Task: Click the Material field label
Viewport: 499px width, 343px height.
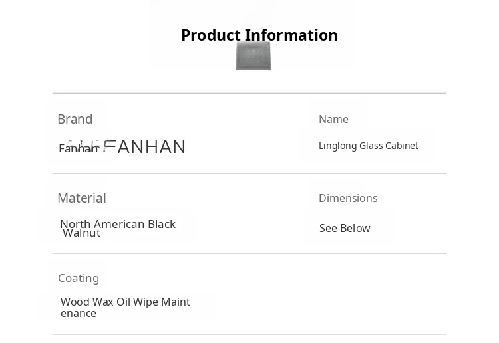Action: click(81, 198)
